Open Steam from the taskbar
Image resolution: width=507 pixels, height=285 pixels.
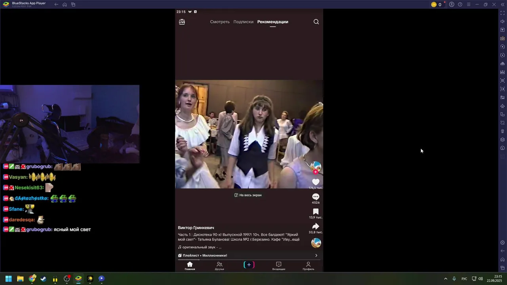point(44,279)
